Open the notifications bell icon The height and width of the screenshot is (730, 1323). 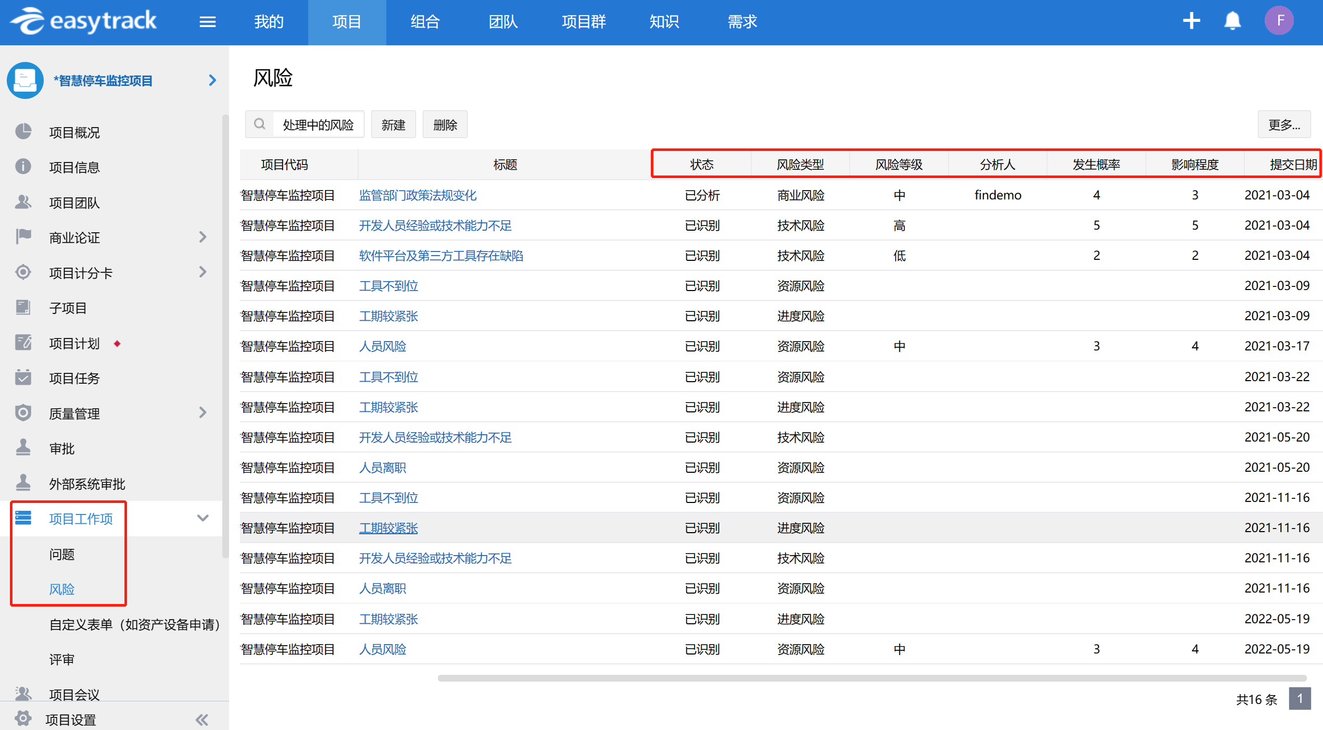tap(1232, 21)
